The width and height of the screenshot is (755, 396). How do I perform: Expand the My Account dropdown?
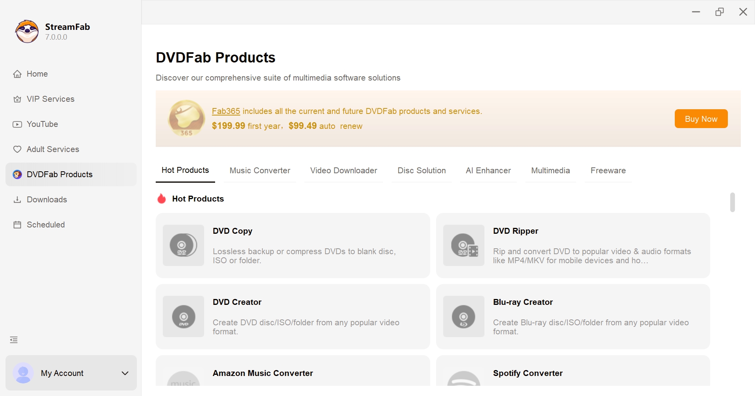click(125, 373)
